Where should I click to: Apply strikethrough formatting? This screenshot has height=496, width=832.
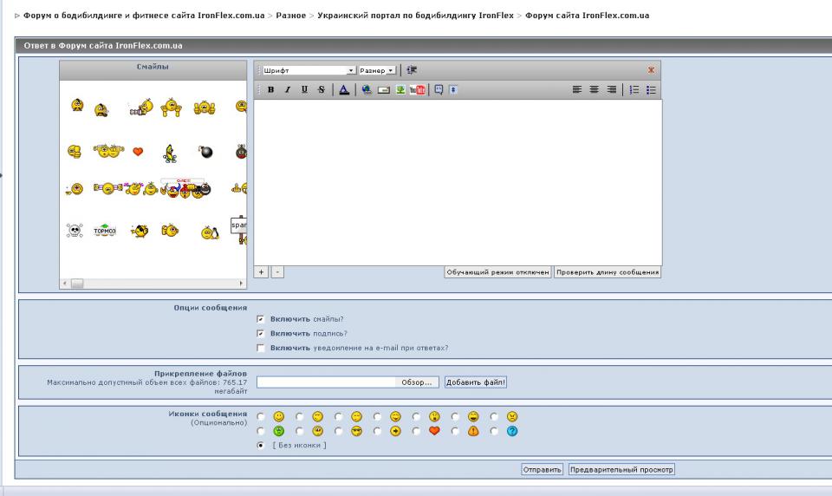click(x=320, y=88)
